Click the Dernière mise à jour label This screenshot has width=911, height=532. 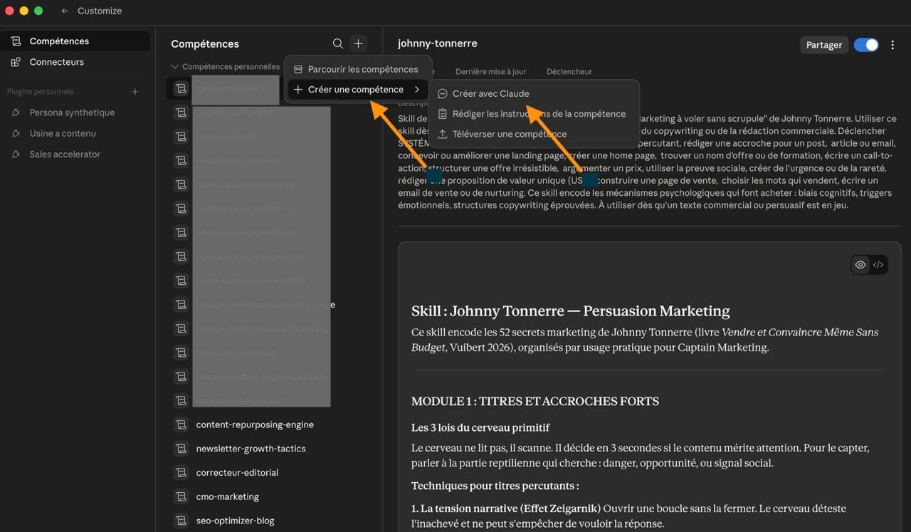point(491,72)
